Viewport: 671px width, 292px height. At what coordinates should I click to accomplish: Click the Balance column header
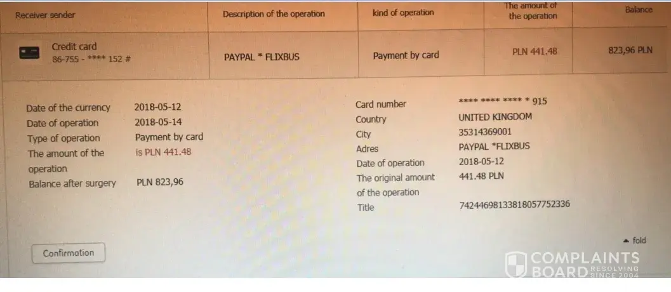(x=638, y=10)
